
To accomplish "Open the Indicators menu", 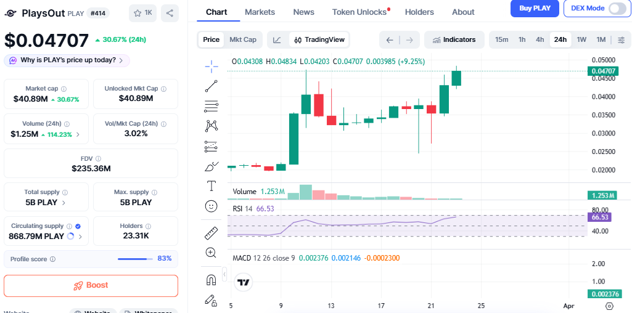I will [x=454, y=39].
